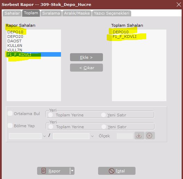Close the Serbest Rapor window
This screenshot has width=183, height=179.
point(179,5)
